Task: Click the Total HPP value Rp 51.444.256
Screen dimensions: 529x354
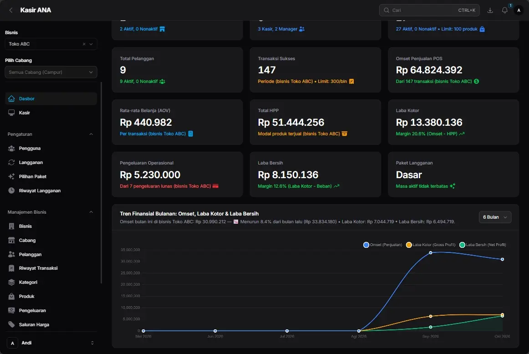Action: tap(291, 122)
